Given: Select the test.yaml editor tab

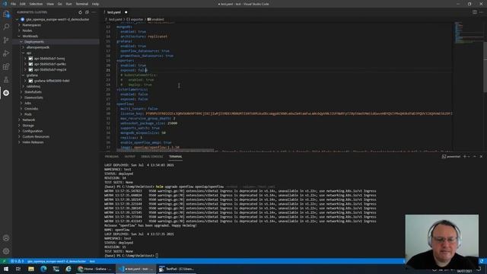Looking at the screenshot, I should coord(114,12).
